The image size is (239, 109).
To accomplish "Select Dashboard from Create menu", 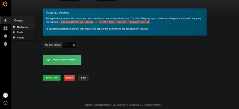I will point(23,27).
